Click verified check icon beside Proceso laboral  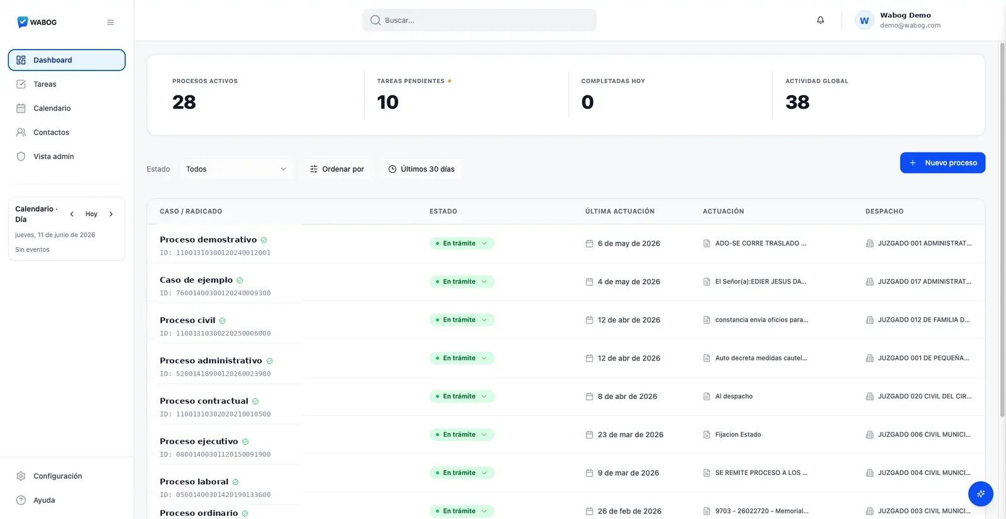(236, 482)
